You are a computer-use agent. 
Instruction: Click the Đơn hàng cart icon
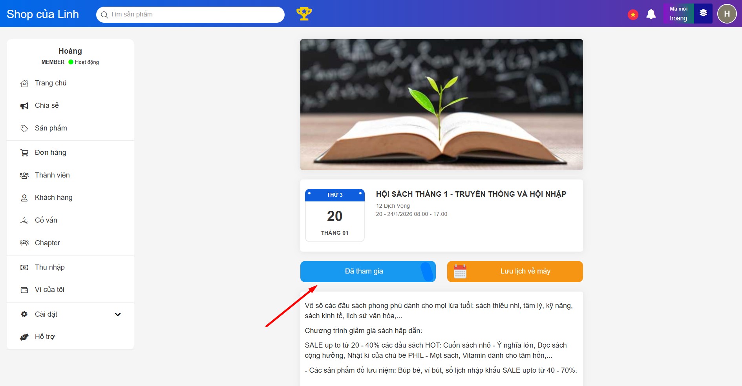point(24,153)
